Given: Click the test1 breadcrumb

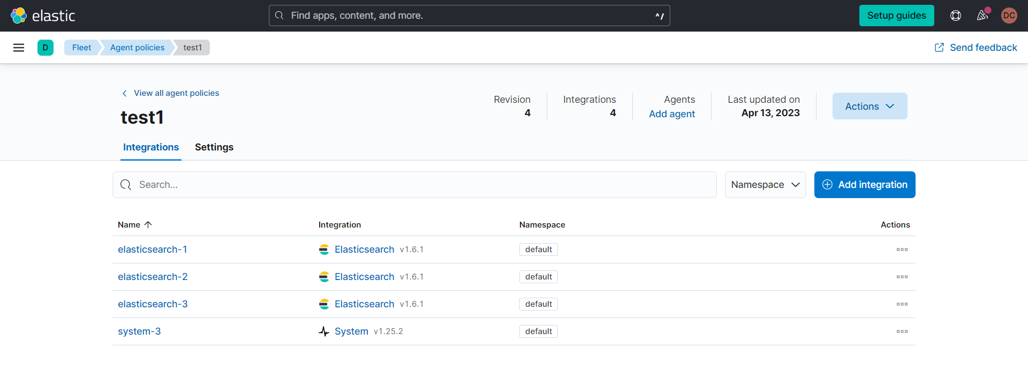Looking at the screenshot, I should pyautogui.click(x=193, y=48).
